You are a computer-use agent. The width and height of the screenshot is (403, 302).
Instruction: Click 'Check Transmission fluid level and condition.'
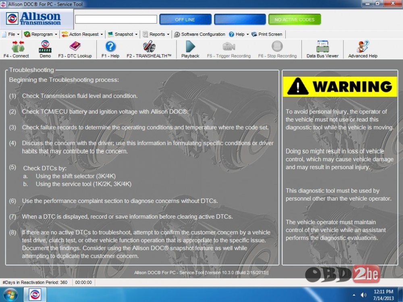pos(80,96)
